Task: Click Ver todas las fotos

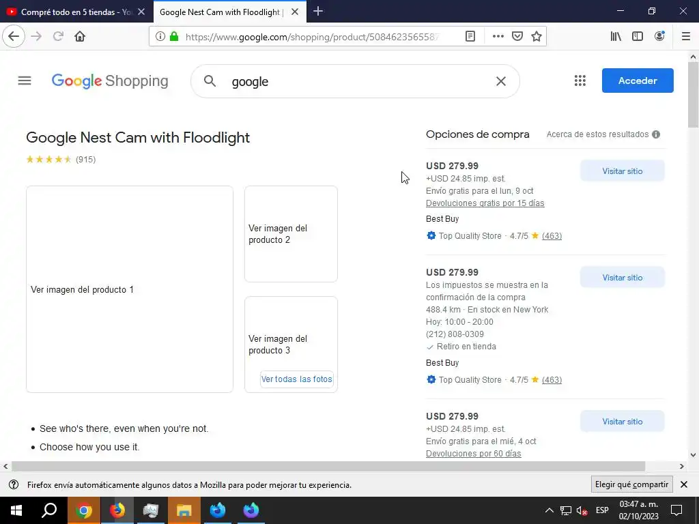Action: click(296, 379)
